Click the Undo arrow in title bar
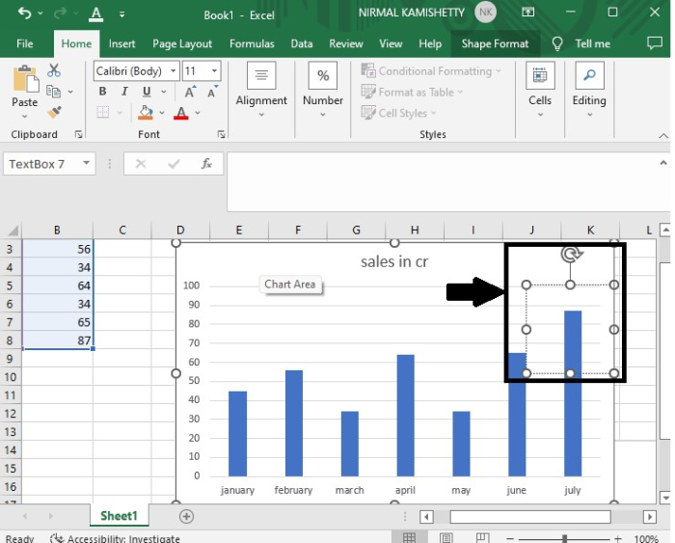The height and width of the screenshot is (543, 675). pos(24,14)
